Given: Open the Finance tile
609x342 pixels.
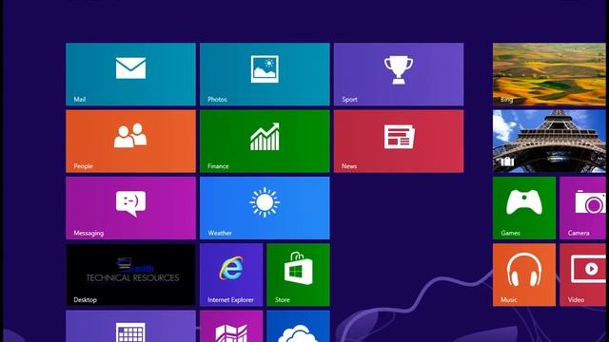Looking at the screenshot, I should (265, 142).
